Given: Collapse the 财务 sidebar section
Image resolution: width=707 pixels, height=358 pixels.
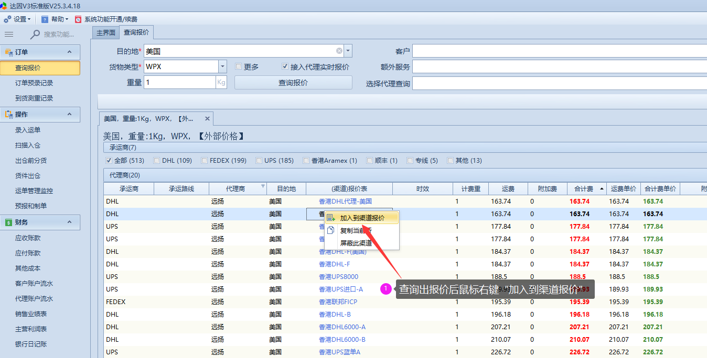Looking at the screenshot, I should click(x=69, y=222).
